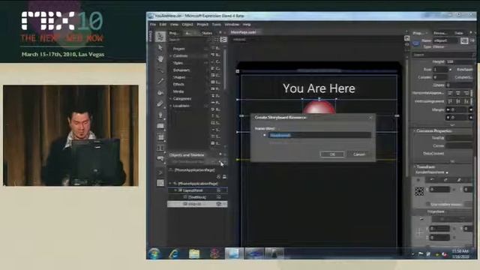Select the Shapes asset category
Image resolution: width=480 pixels, height=270 pixels.
click(x=179, y=77)
